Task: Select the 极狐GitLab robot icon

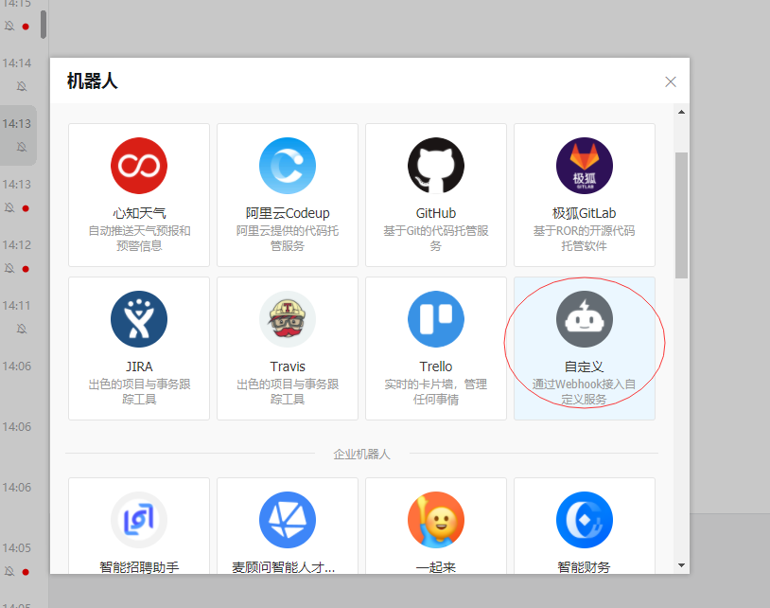Action: coord(585,166)
